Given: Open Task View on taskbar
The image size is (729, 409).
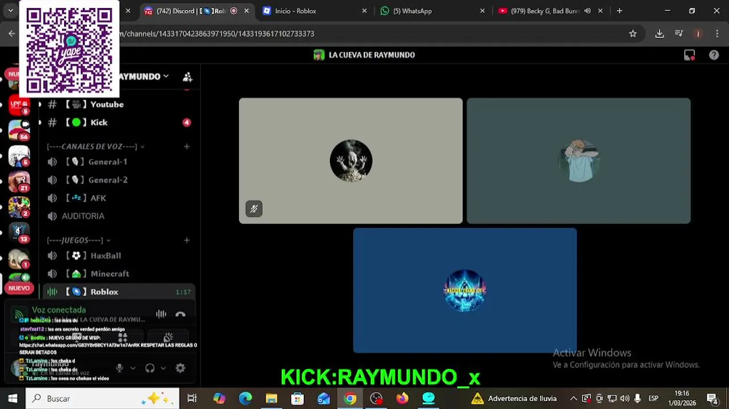Looking at the screenshot, I should tap(192, 399).
